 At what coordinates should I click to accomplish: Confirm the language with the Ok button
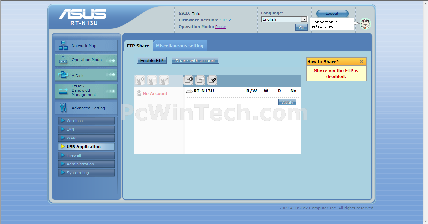[301, 28]
